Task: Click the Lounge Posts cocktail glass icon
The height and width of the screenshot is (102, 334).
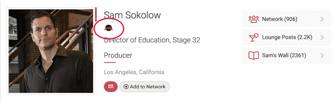Action: pyautogui.click(x=254, y=37)
